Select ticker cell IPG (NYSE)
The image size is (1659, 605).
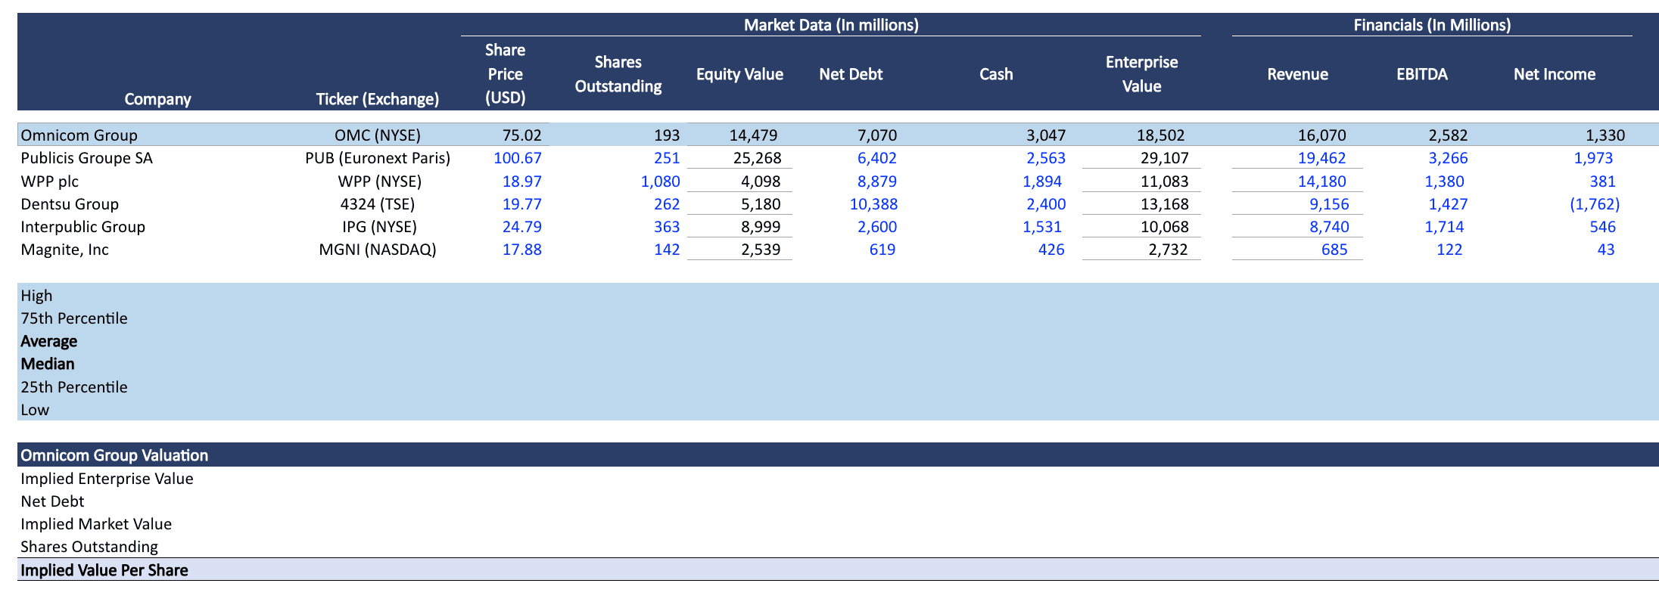379,227
